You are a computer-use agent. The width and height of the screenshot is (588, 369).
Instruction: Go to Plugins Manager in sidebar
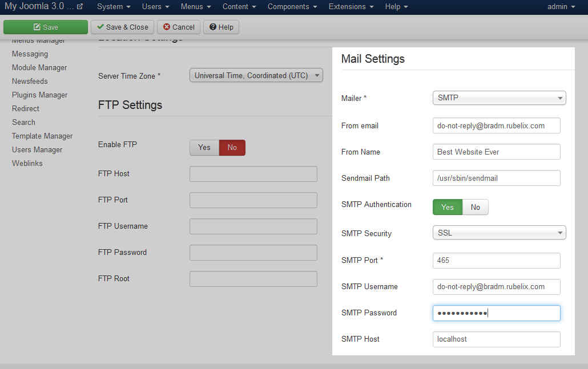(x=39, y=95)
